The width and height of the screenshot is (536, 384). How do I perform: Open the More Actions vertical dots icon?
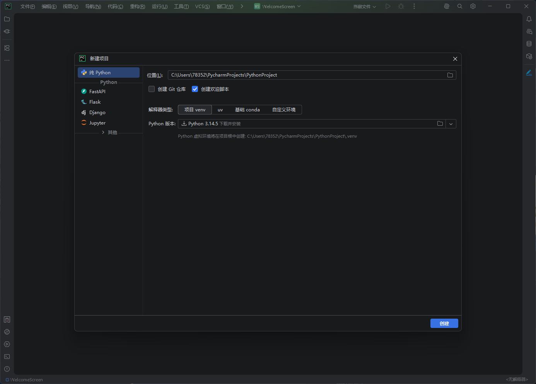tap(414, 6)
